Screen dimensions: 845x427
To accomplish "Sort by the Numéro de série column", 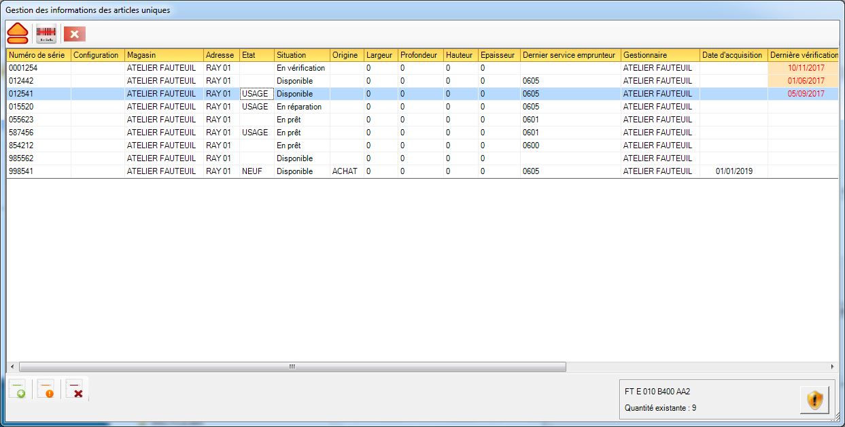I will 39,55.
